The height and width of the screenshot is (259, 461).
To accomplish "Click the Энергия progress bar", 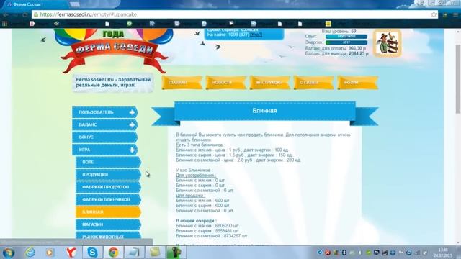I will [x=346, y=42].
